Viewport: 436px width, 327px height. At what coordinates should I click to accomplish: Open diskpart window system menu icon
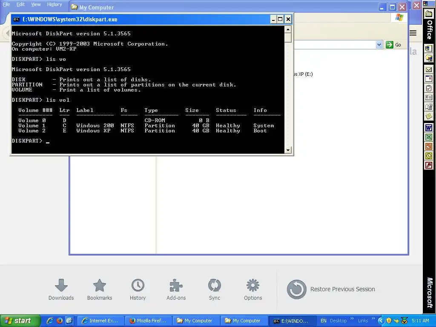tap(17, 19)
